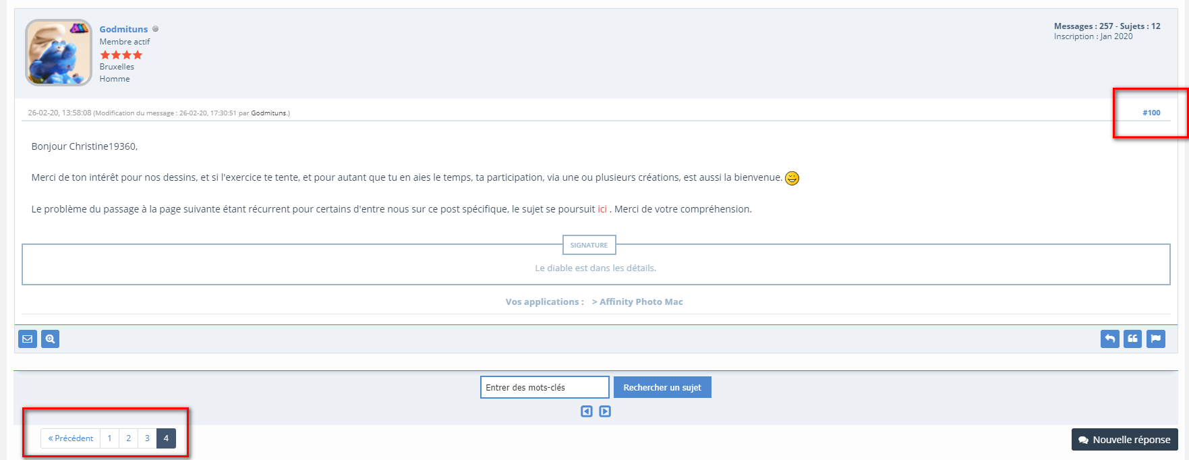
Task: Go to Précédent page
Action: pyautogui.click(x=70, y=438)
